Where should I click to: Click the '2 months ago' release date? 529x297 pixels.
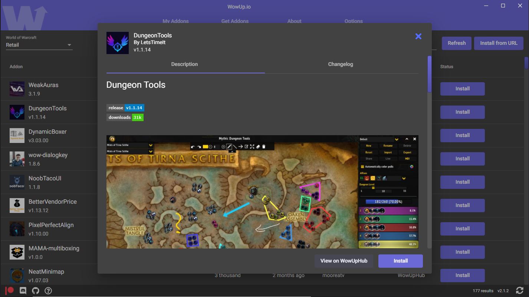pyautogui.click(x=289, y=276)
